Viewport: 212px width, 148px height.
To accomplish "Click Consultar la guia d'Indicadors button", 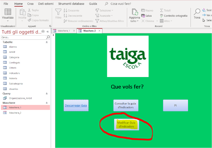I will pos(126,105).
